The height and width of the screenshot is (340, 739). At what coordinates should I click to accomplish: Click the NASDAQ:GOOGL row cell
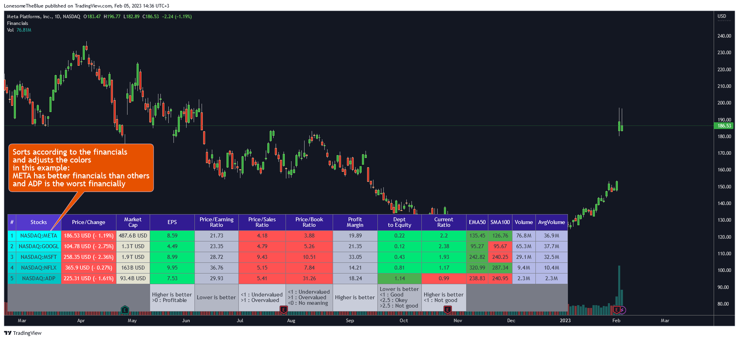38,247
